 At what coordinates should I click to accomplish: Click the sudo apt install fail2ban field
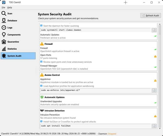pos(95,126)
